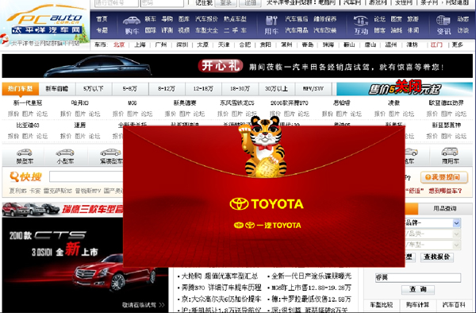The width and height of the screenshot is (476, 313).
Task: Select the 微型车 car type icon
Action: (25, 152)
